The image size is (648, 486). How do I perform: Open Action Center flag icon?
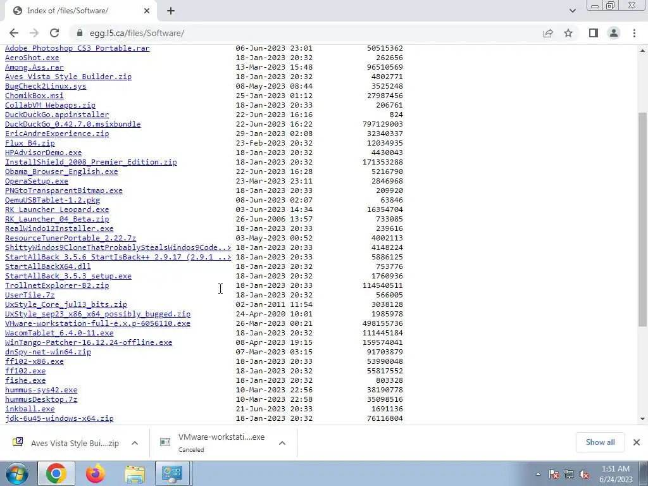coord(554,475)
